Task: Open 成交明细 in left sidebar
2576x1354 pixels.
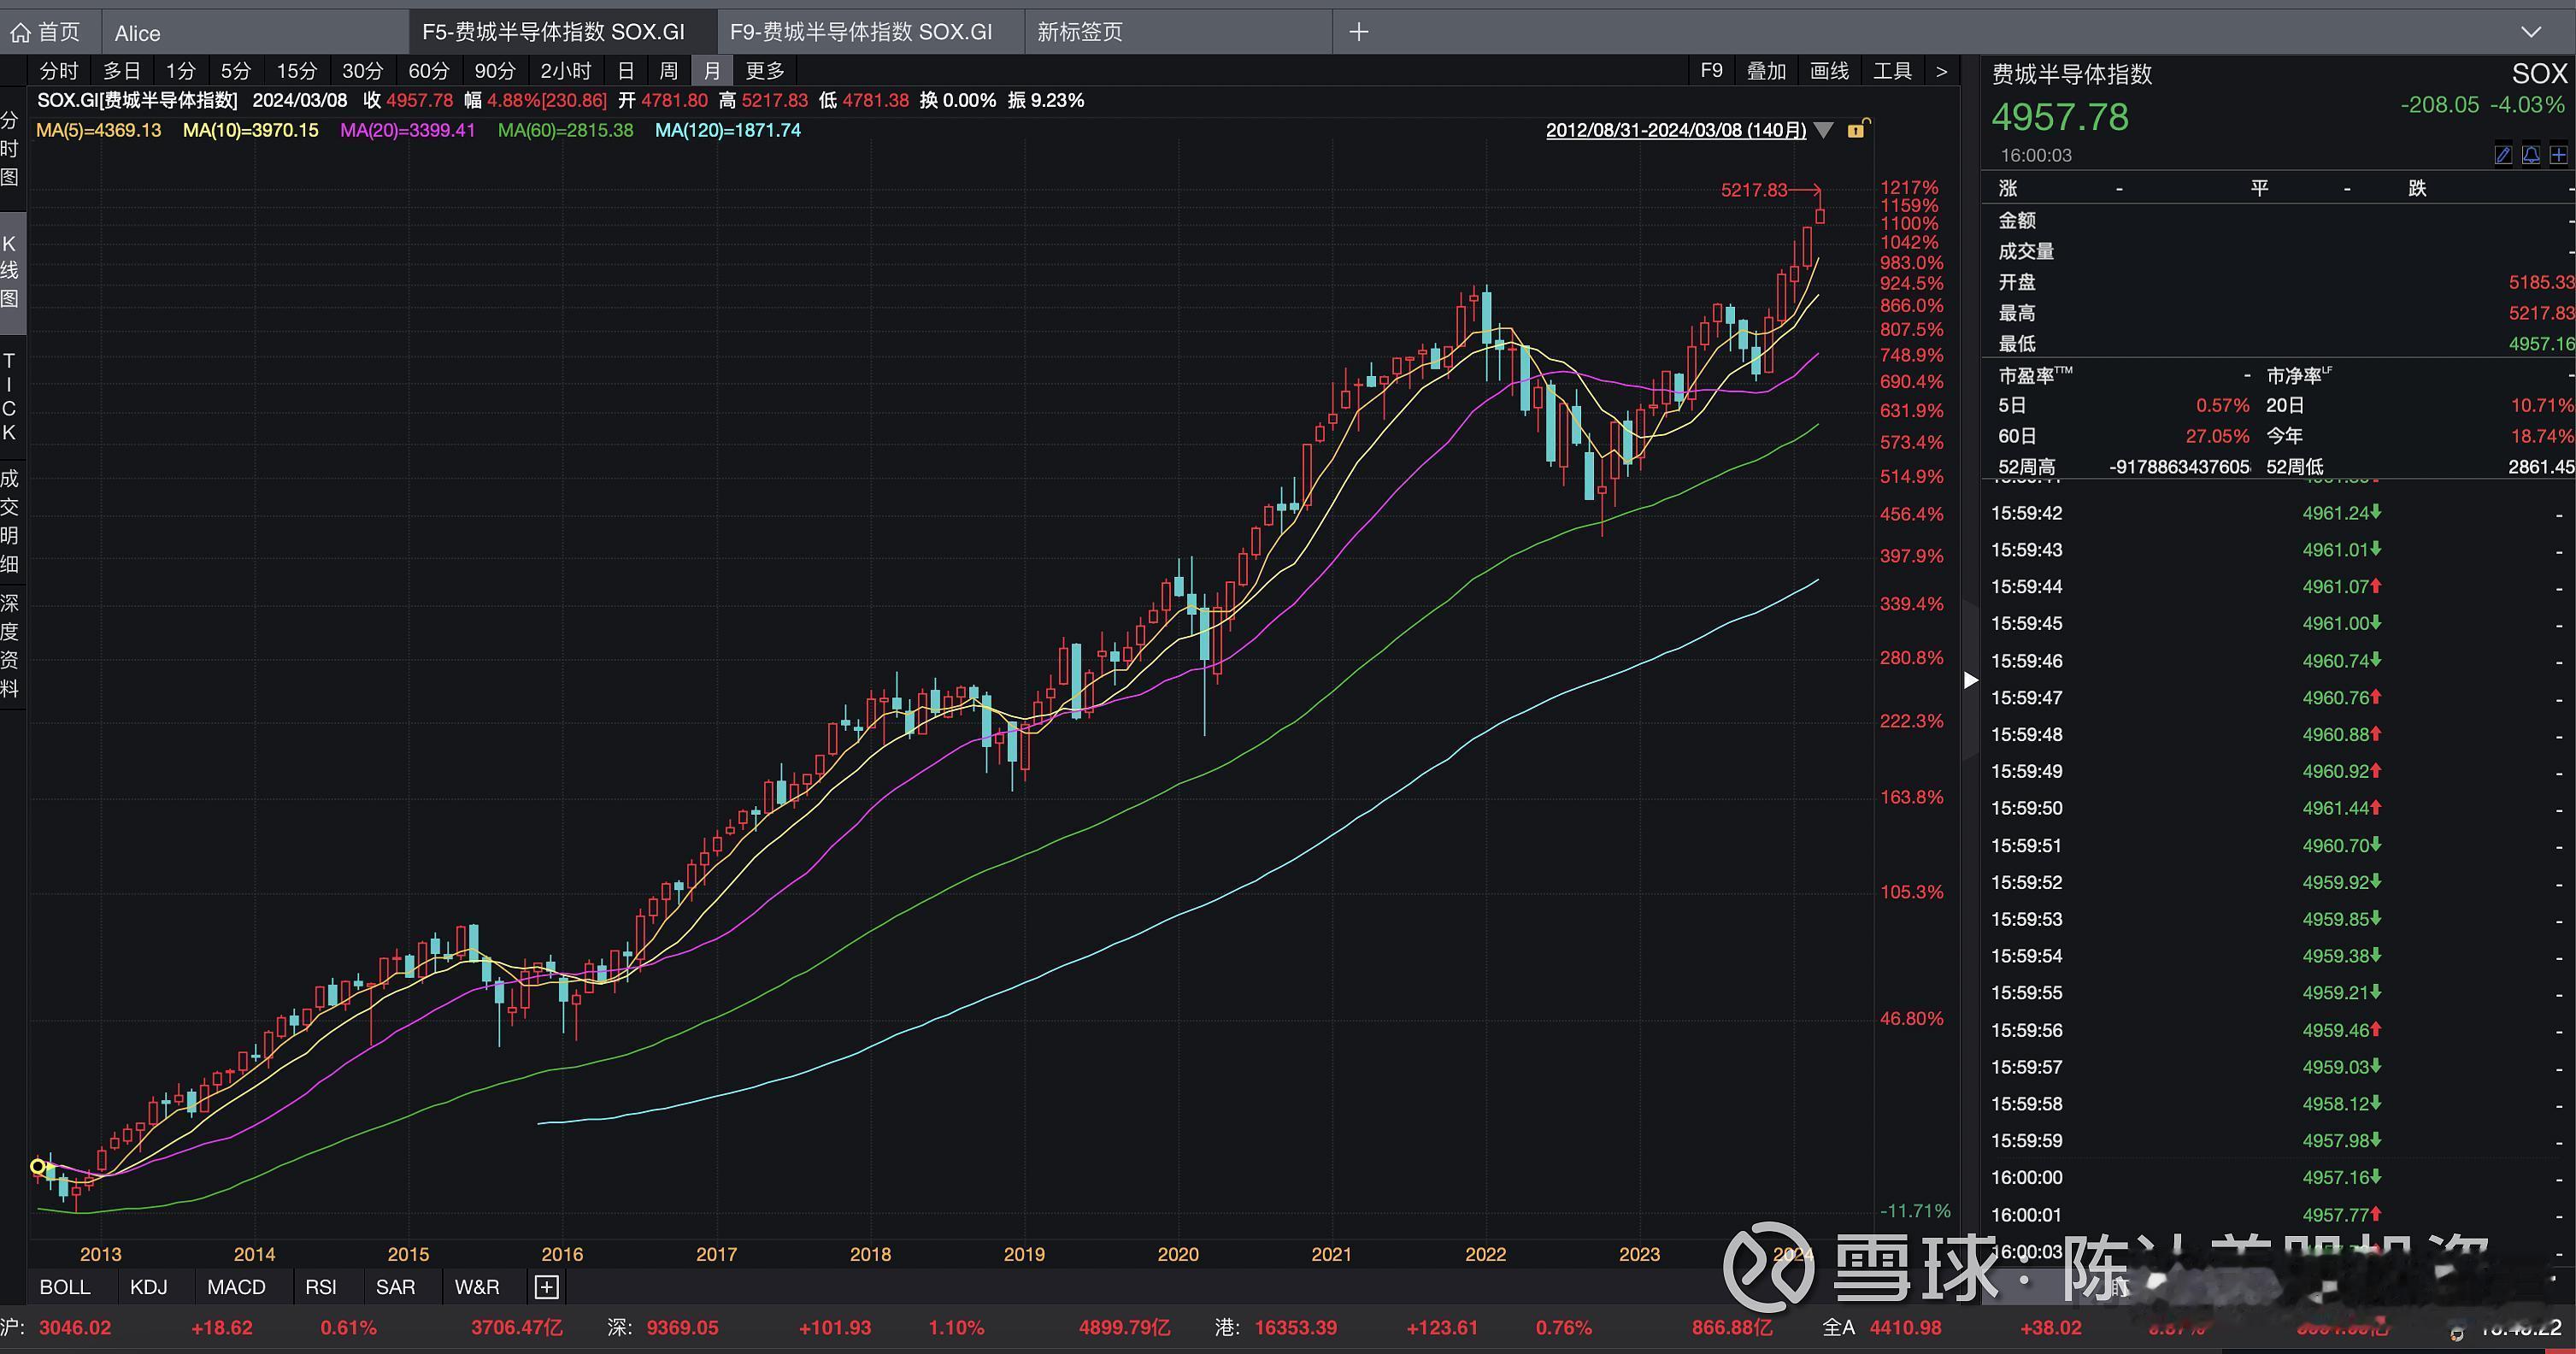Action: (10, 520)
